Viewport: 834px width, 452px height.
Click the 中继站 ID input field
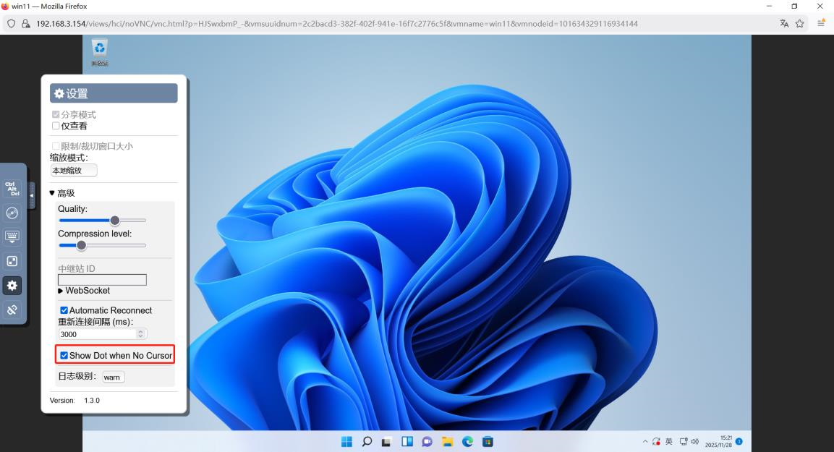pyautogui.click(x=101, y=279)
